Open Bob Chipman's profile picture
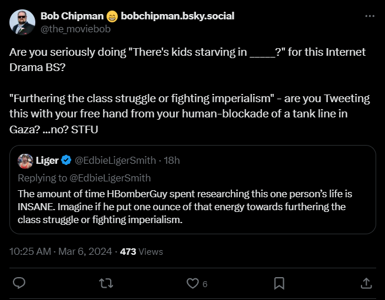 (22, 22)
